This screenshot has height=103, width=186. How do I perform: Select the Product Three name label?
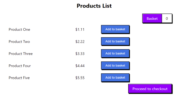click(21, 54)
